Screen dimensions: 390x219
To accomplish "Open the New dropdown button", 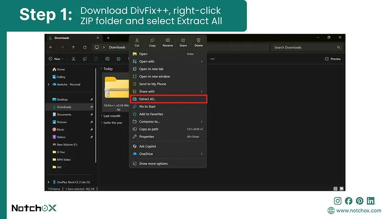I will tap(56, 59).
